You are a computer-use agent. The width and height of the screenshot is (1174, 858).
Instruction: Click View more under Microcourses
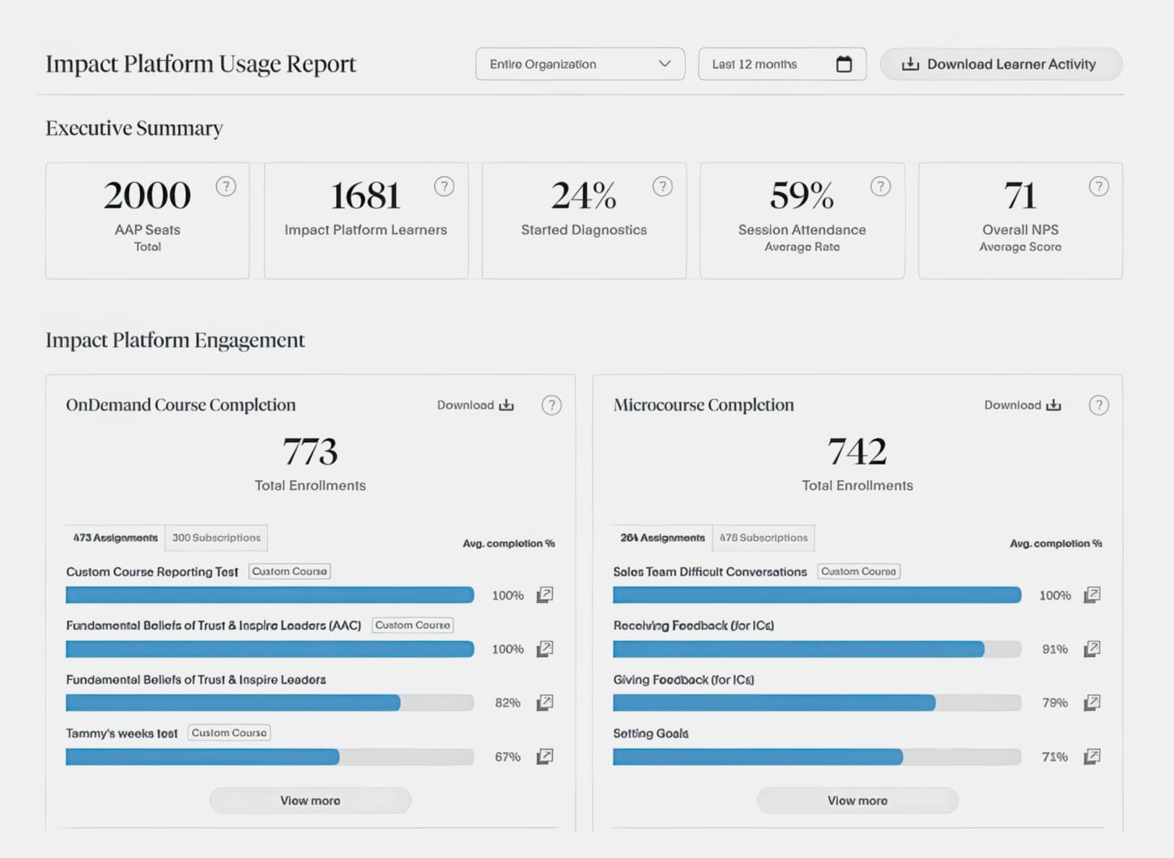[857, 801]
